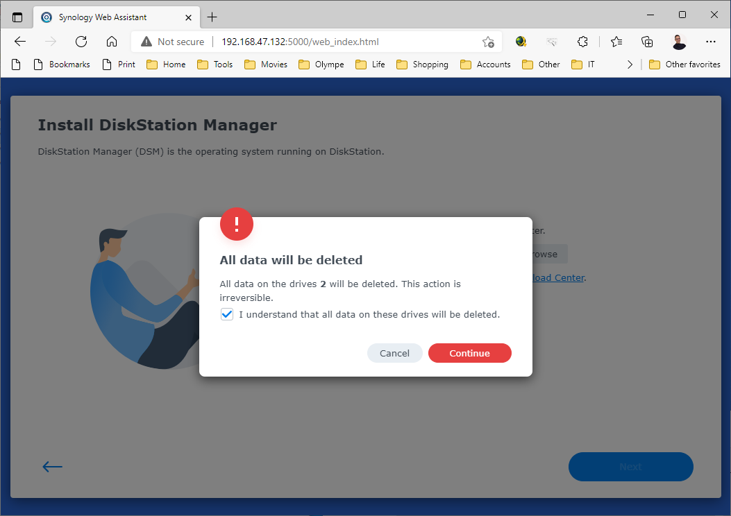731x516 pixels.
Task: Go to the browser home page icon
Action: (x=112, y=42)
